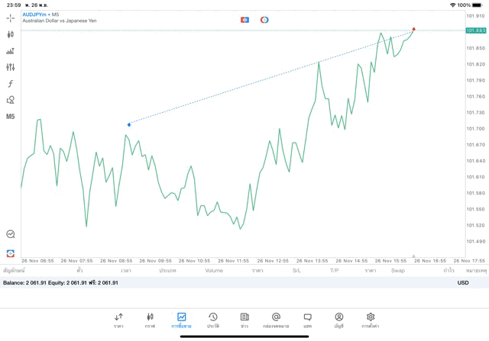Switch to the History (ประวัติ) tab
Screen dimensions: 489x341
[x=212, y=320]
